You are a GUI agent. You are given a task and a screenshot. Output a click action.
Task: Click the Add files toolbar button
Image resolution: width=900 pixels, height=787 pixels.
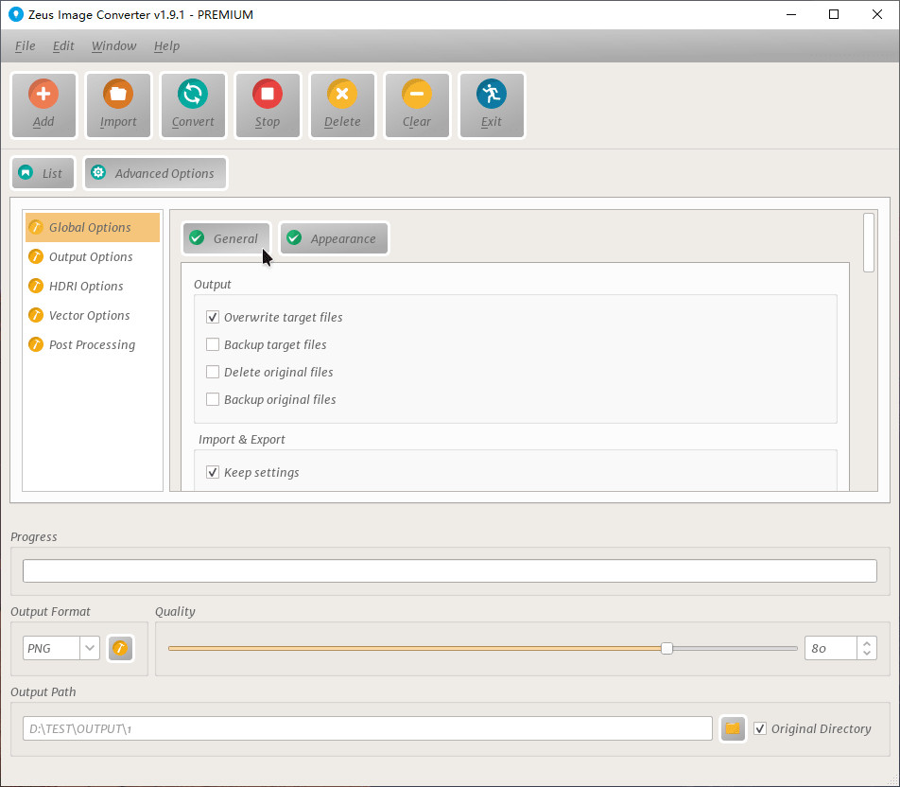(x=43, y=105)
